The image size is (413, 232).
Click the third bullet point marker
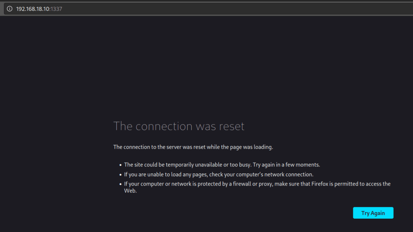click(x=120, y=184)
